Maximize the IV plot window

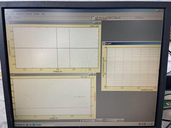(x=97, y=23)
